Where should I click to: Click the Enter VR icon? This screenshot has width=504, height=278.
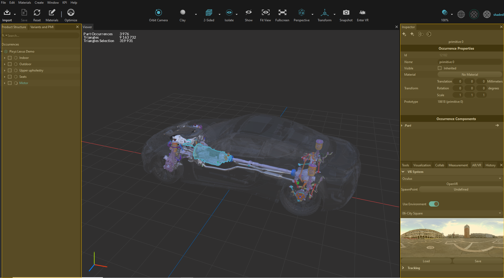tap(362, 13)
